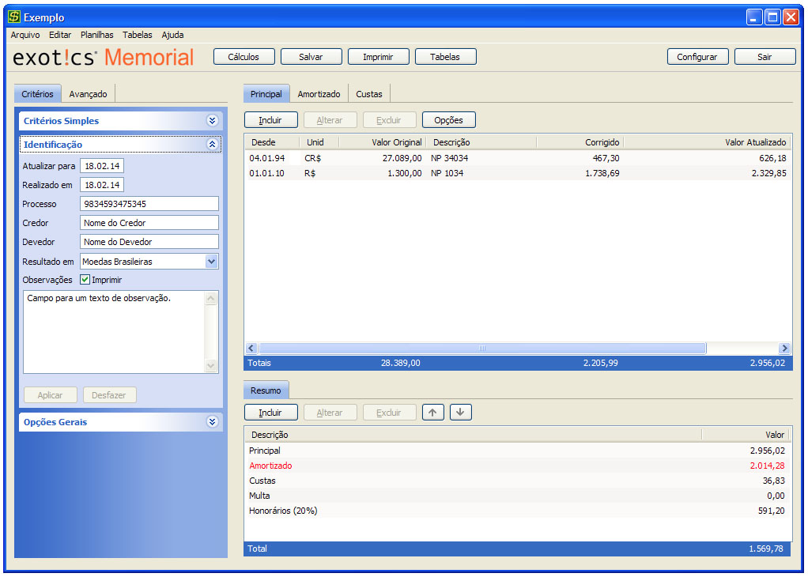Click the Valor column header in Resumo
Viewport: 808px width, 577px height.
(745, 435)
